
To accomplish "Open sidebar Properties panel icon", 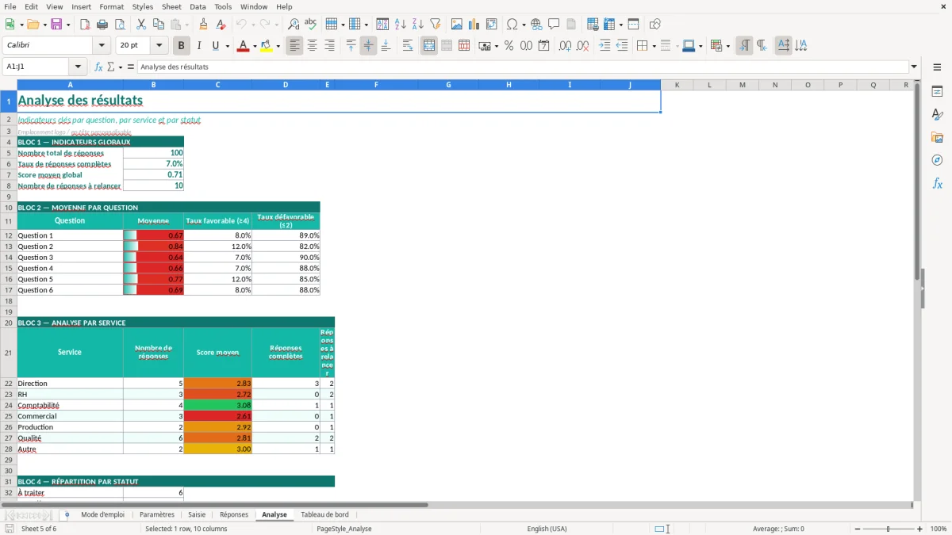I will 937,92.
